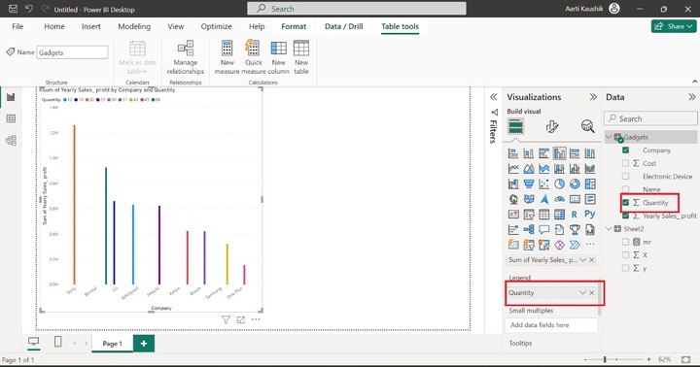Check the X field checkbox
The height and width of the screenshot is (367, 700).
(x=625, y=255)
